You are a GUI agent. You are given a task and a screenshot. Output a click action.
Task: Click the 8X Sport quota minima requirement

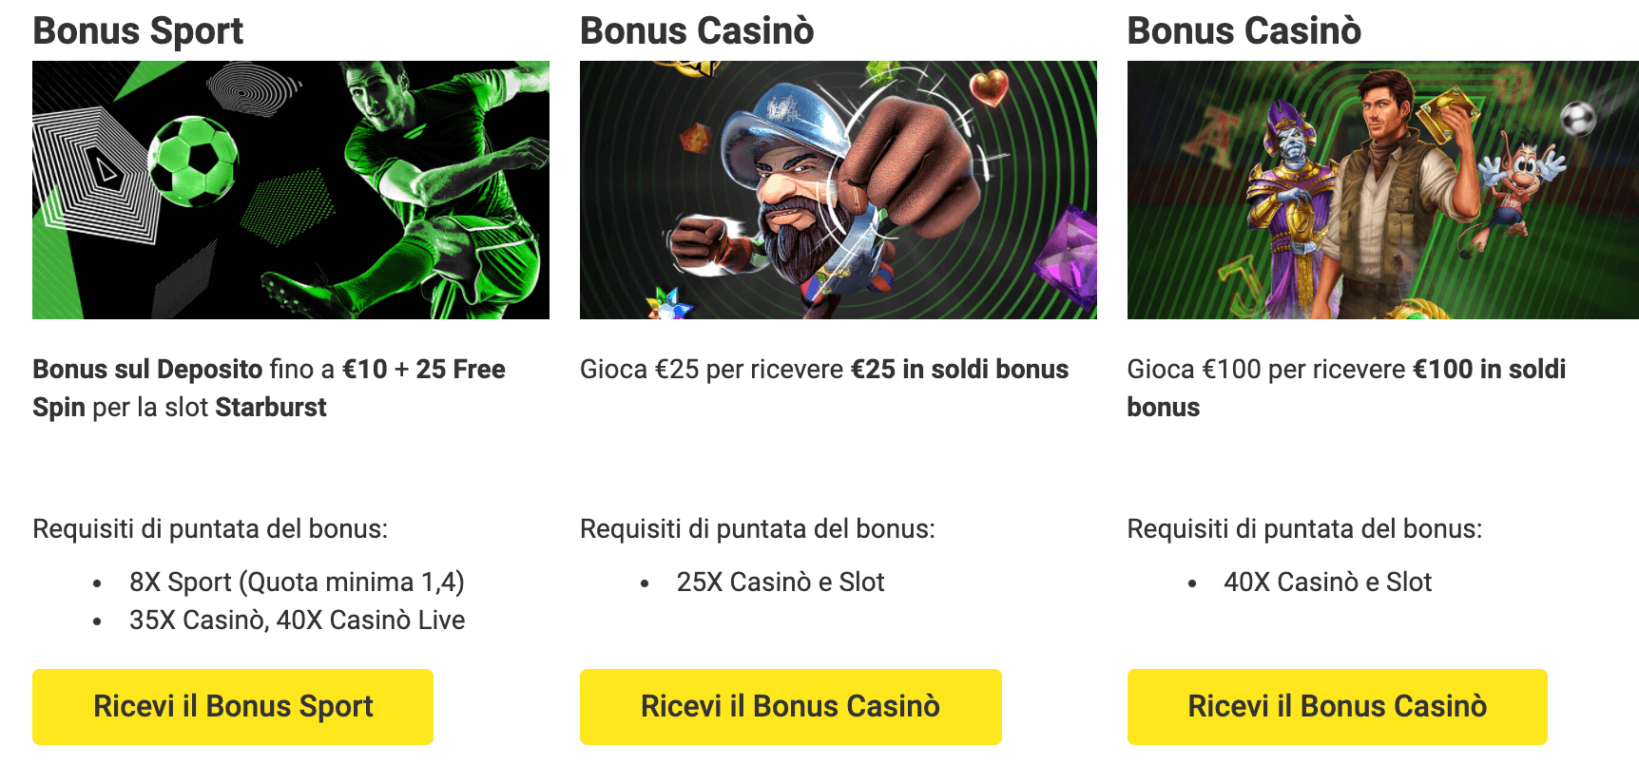point(297,583)
